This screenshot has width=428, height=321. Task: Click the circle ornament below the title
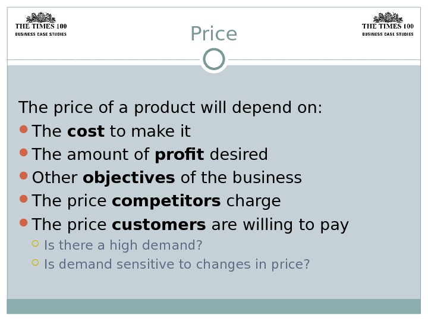point(214,59)
